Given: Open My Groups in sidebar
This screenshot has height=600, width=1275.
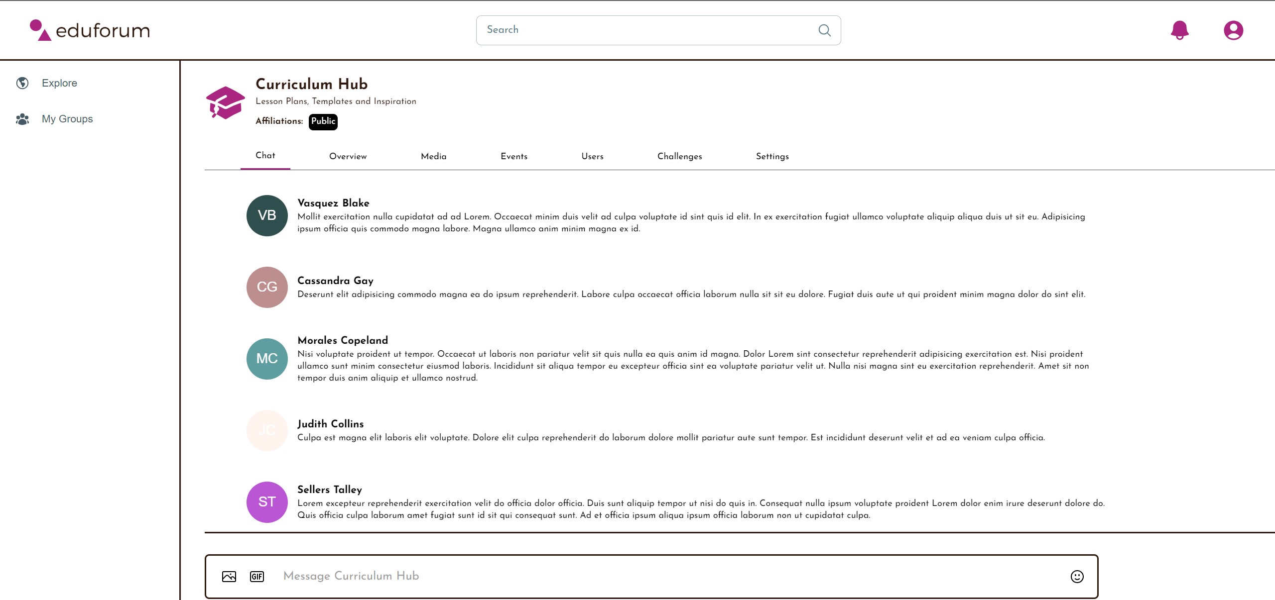Looking at the screenshot, I should pyautogui.click(x=67, y=119).
